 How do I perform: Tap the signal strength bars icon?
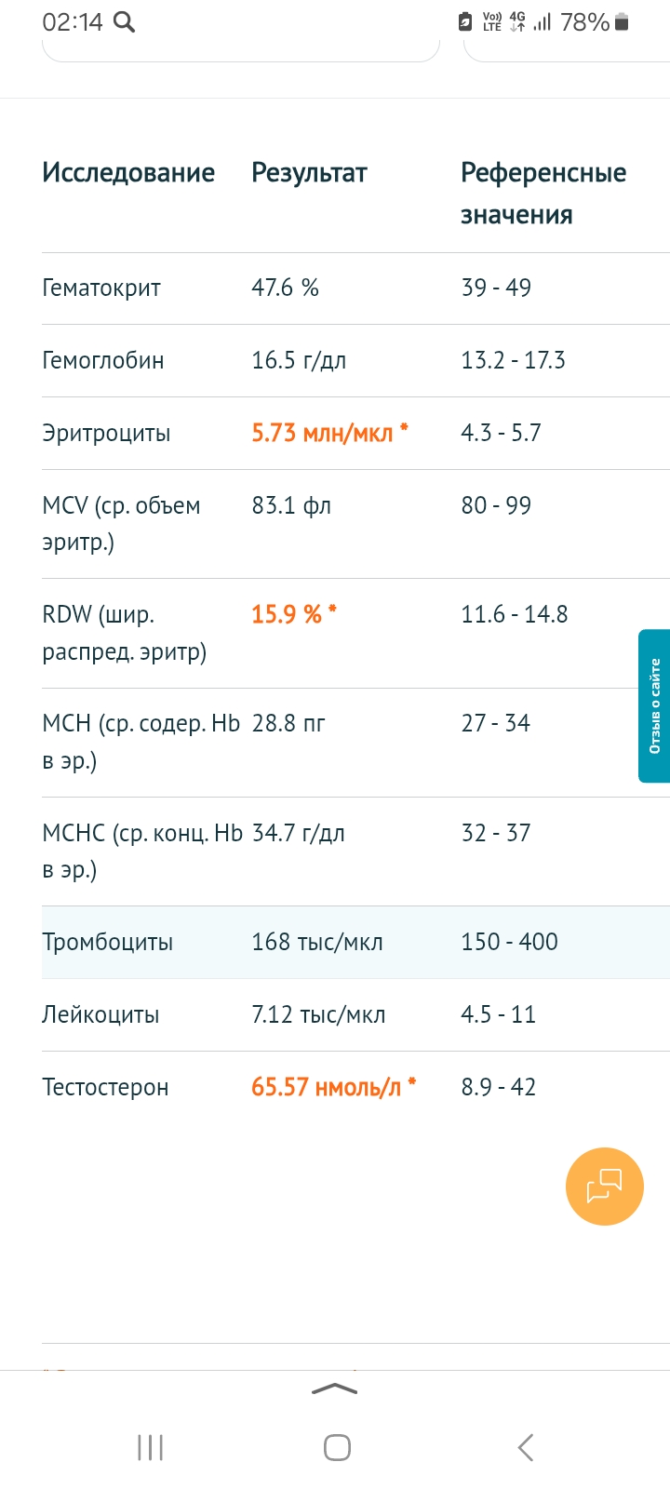coord(542,21)
